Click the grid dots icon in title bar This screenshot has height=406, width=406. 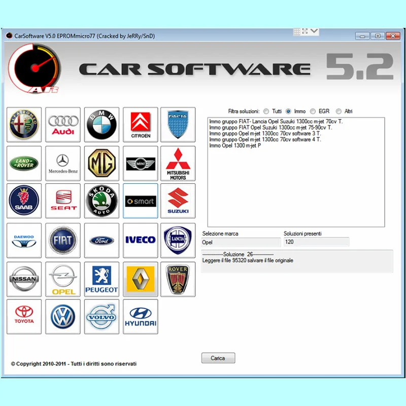click(x=297, y=31)
